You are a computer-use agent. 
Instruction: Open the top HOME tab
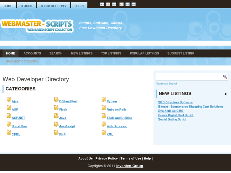tap(8, 6)
